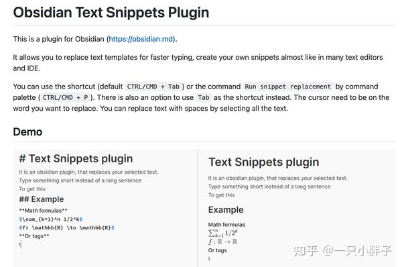Screen dimensions: 402x267
Task: Click the **Math formulas** markdown line
Action: point(43,211)
